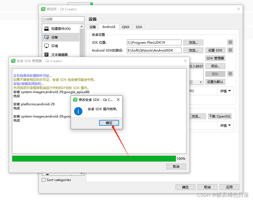Click the 过滤器 filter input field

tap(63, 19)
